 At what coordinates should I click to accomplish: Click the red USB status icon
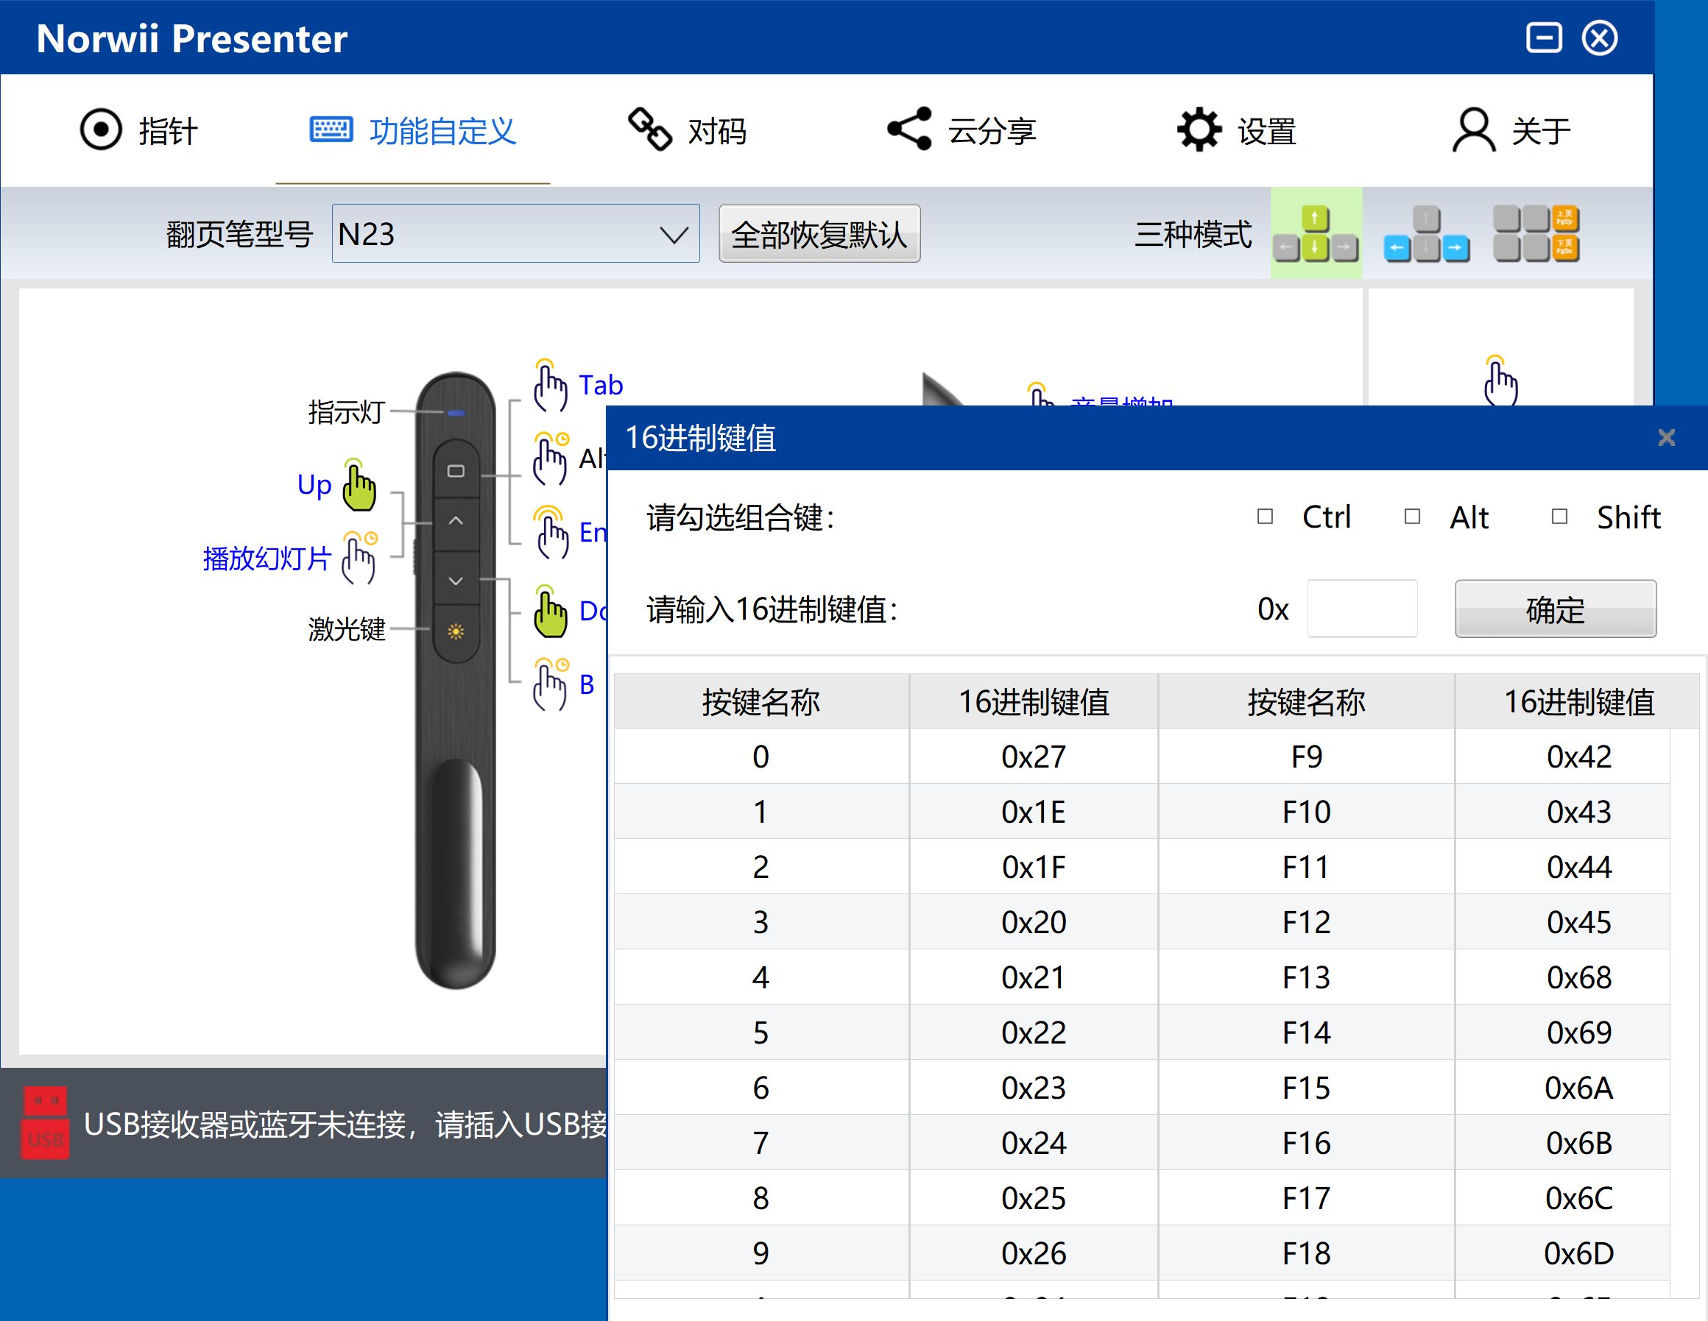[46, 1122]
